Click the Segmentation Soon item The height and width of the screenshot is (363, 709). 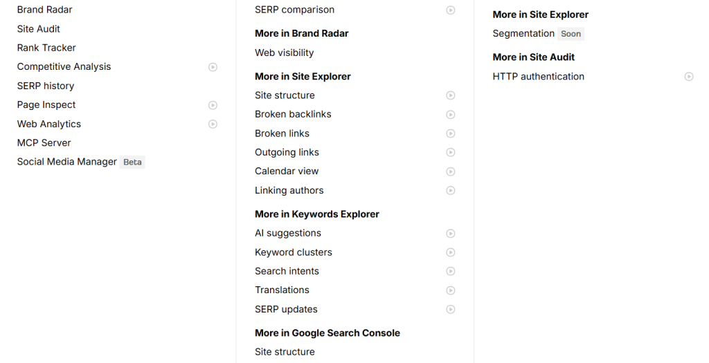[523, 33]
